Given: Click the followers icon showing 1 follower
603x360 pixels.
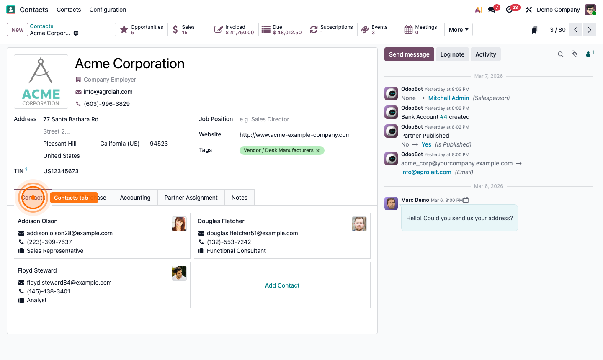Looking at the screenshot, I should (x=588, y=54).
